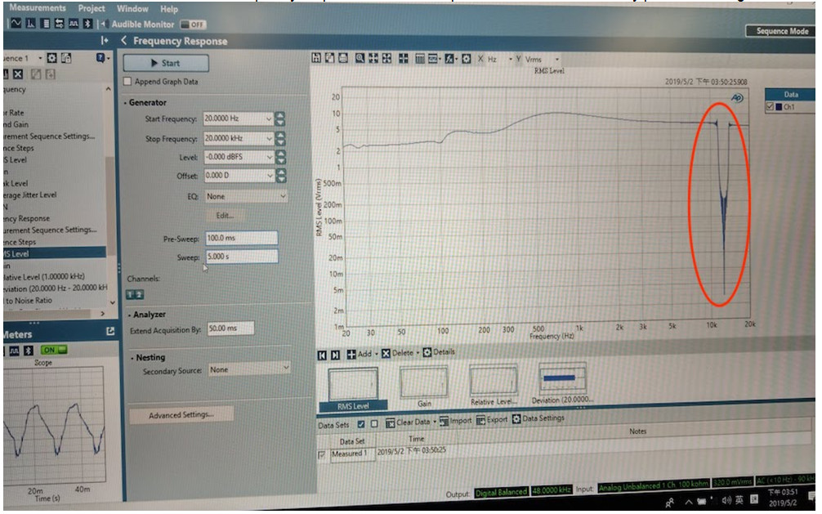Click Extend Acquisition By field
The image size is (822, 514).
230,329
